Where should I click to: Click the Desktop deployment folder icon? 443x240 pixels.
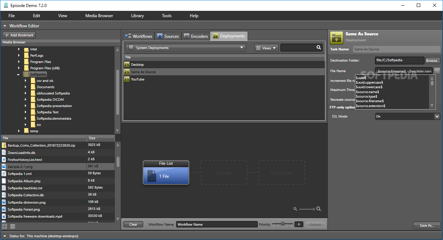(127, 64)
